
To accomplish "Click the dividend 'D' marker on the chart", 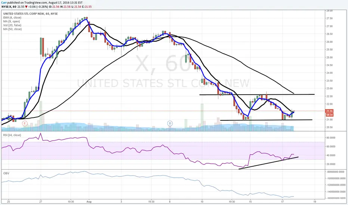I will point(170,123).
